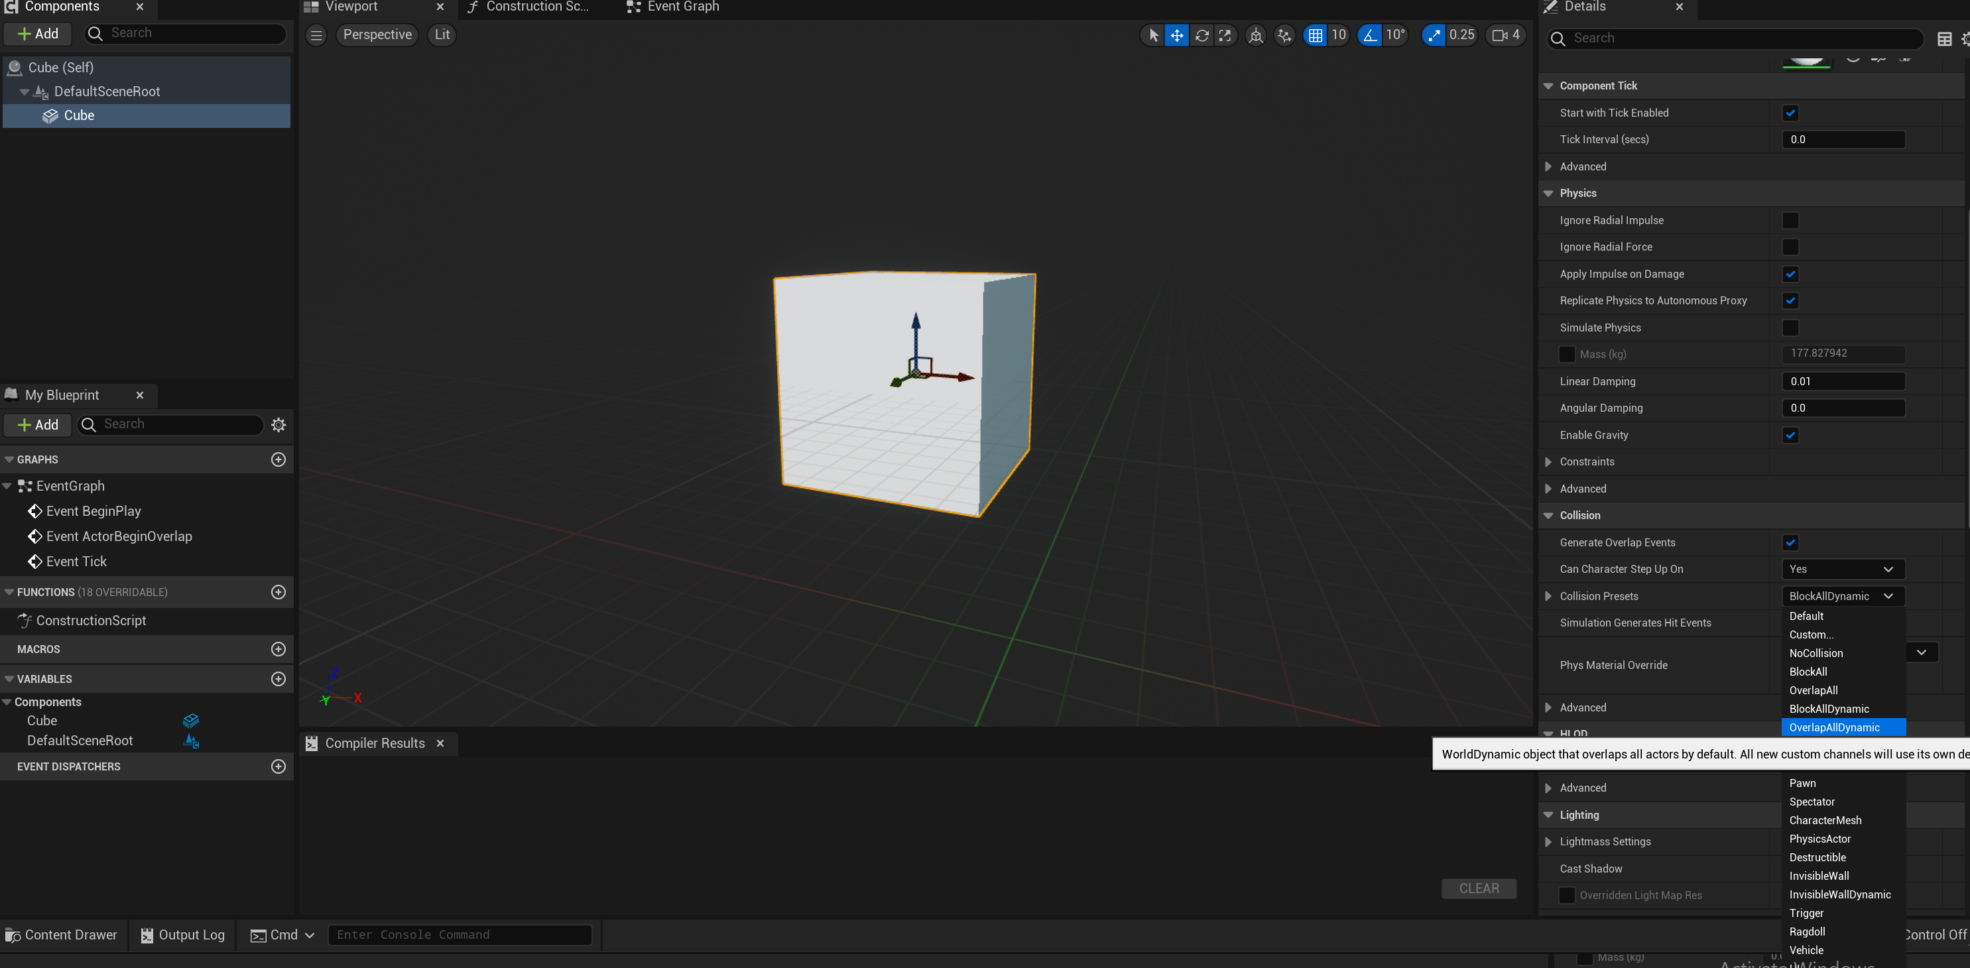Click ConstructionScript function icon
This screenshot has height=968, width=1970.
[x=25, y=621]
